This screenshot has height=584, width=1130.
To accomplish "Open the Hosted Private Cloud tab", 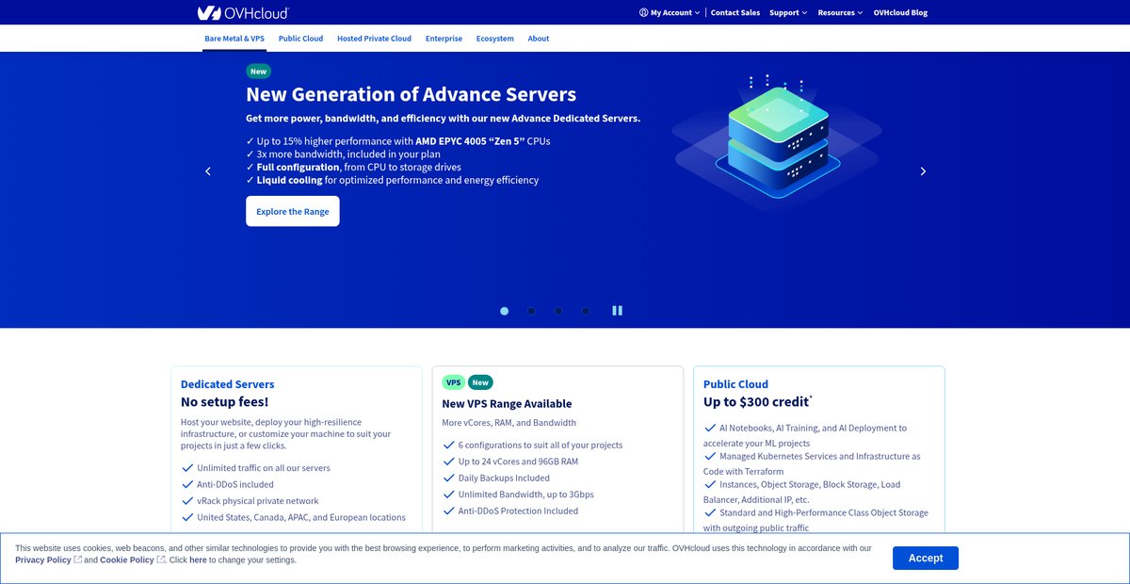I will [374, 39].
